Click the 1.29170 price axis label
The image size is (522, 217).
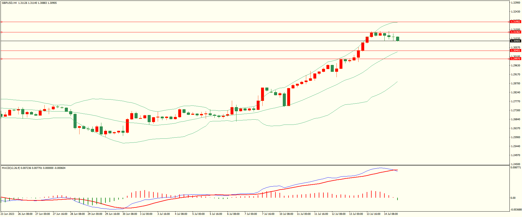pyautogui.click(x=515, y=75)
